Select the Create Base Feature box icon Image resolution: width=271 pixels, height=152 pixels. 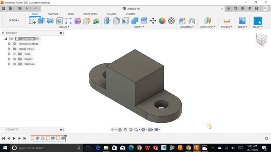click(x=87, y=21)
